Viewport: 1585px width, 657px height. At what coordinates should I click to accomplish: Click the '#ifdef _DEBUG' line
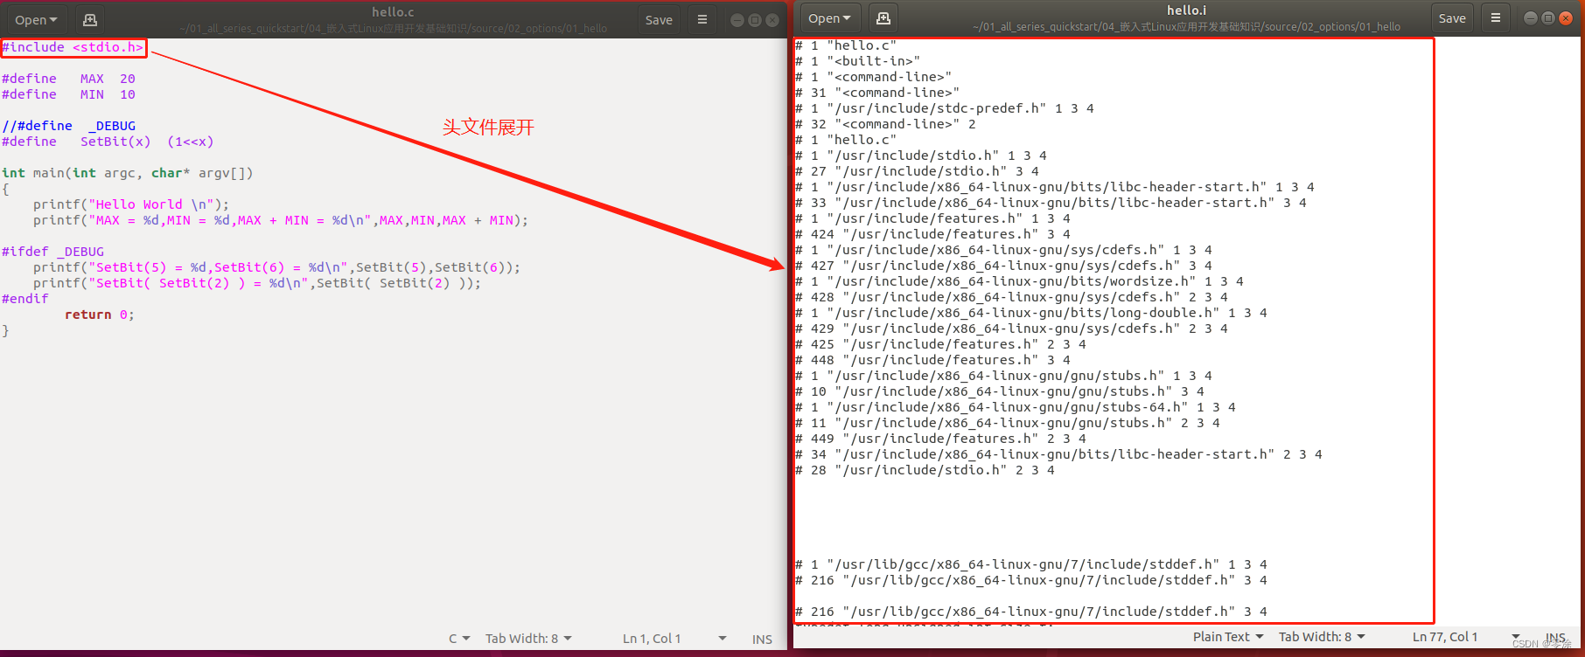point(52,252)
